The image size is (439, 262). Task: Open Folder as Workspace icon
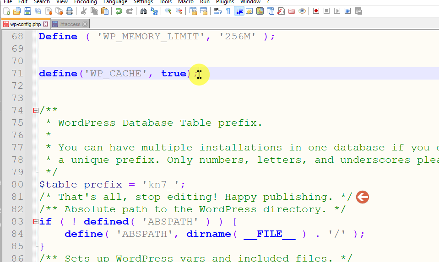point(292,11)
